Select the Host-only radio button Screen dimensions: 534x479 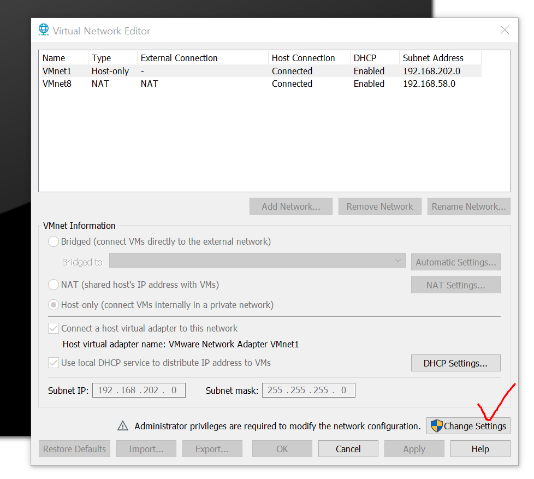pyautogui.click(x=54, y=305)
